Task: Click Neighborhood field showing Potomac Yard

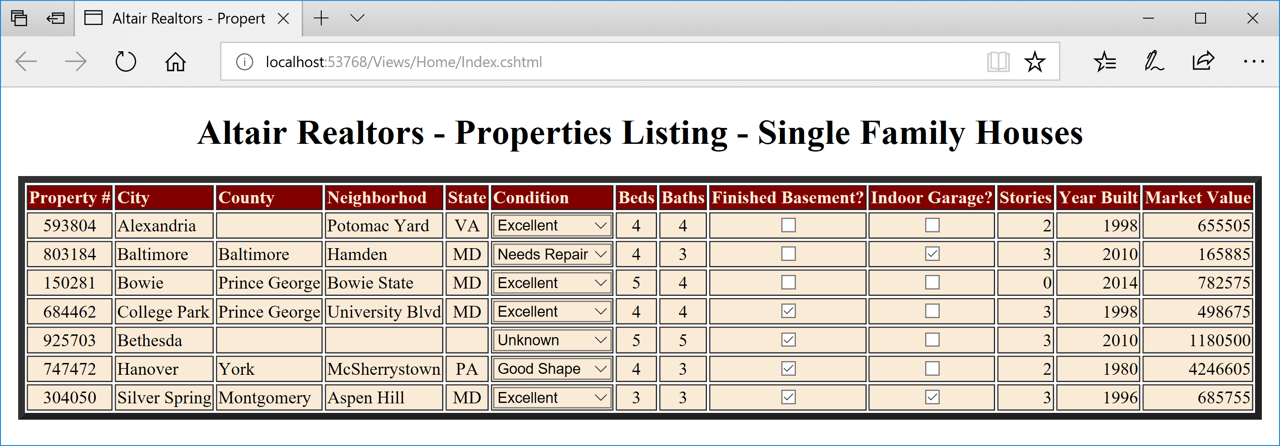Action: tap(383, 225)
